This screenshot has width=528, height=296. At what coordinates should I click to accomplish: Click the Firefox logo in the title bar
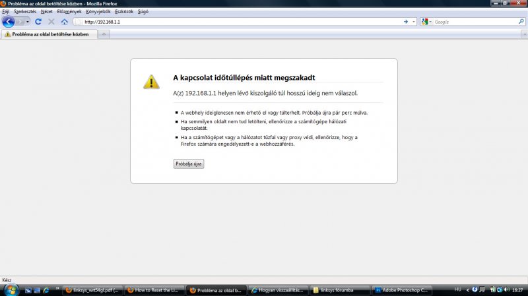[x=3, y=3]
